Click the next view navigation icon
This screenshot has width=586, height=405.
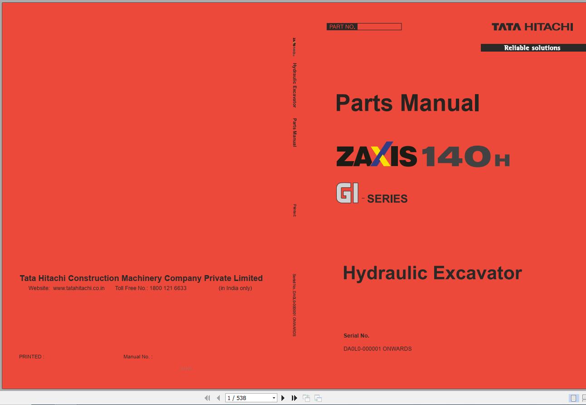pos(318,398)
